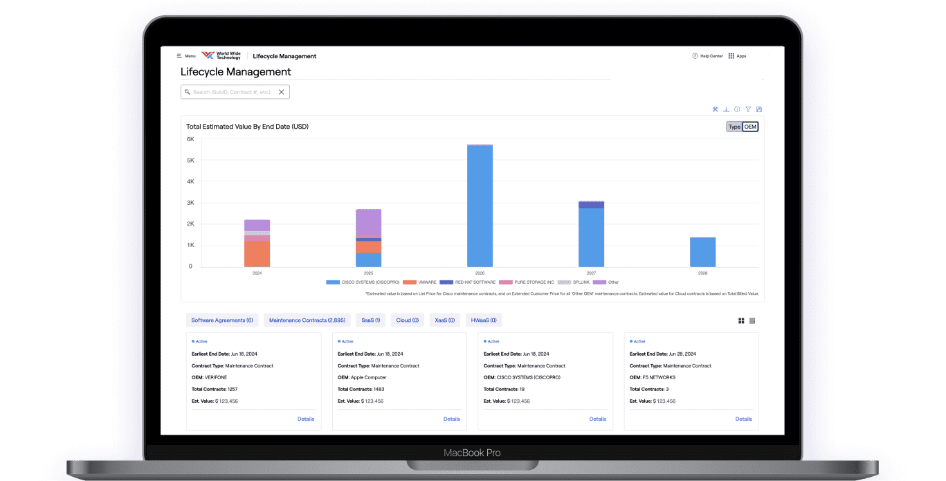Click the Apps label in header

(741, 56)
